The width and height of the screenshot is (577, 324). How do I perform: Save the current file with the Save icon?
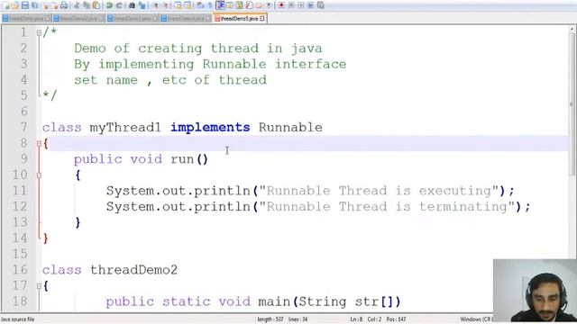click(x=25, y=5)
